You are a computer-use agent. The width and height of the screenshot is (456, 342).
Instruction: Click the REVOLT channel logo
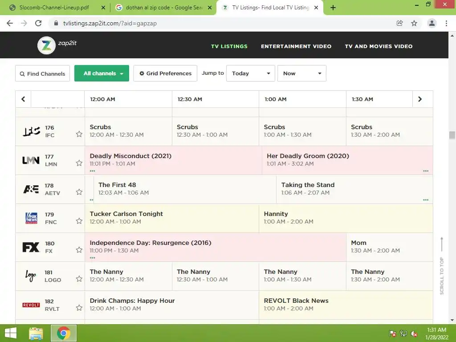point(31,305)
